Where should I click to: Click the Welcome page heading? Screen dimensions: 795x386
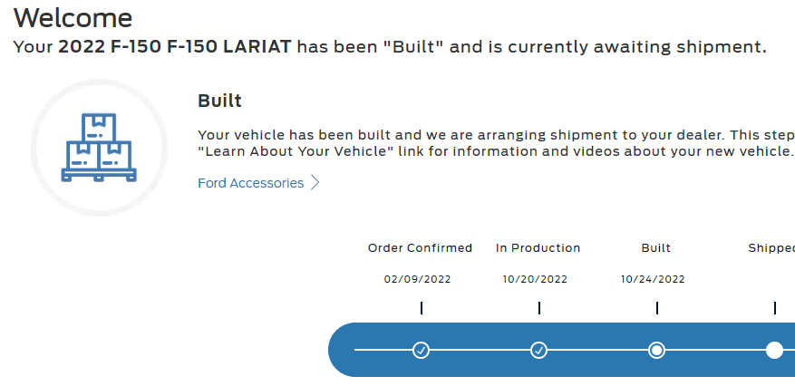tap(73, 18)
